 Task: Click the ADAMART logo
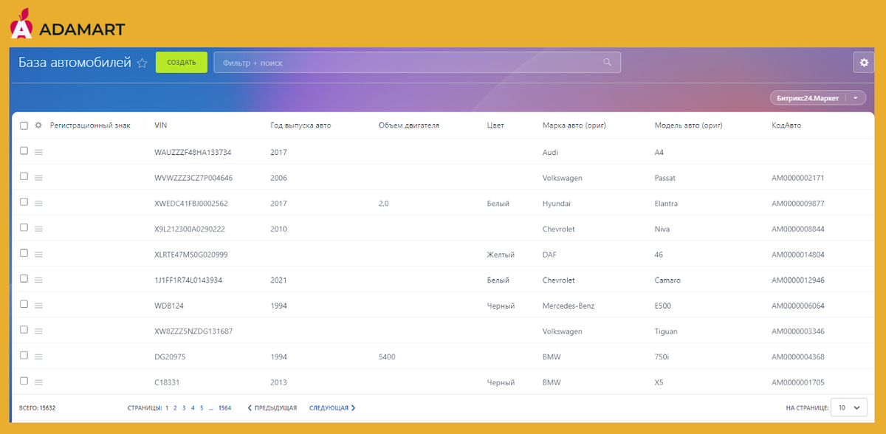pos(67,25)
